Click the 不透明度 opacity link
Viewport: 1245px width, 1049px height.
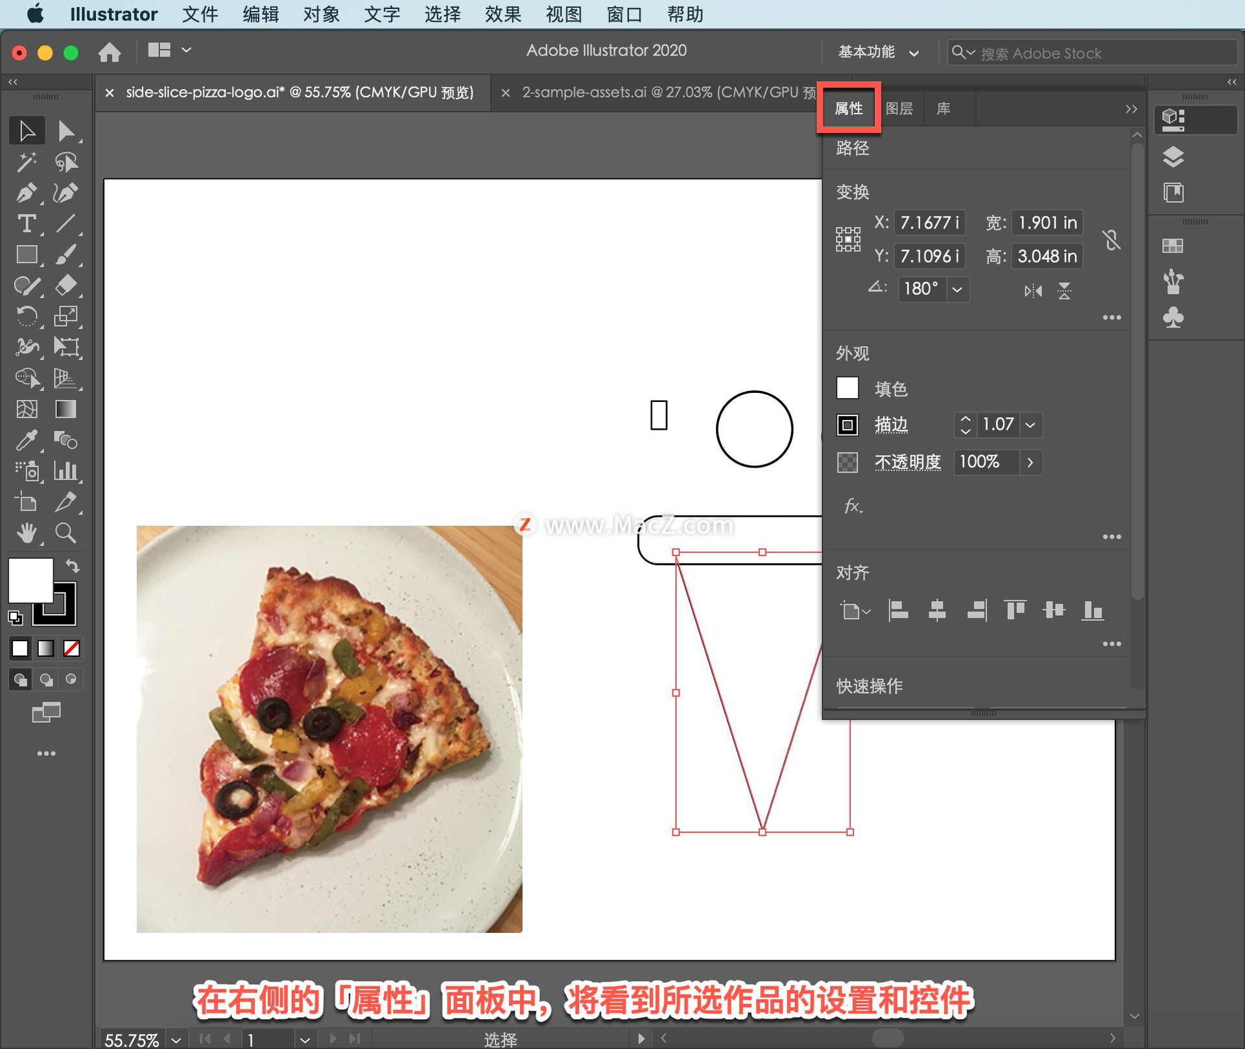tap(907, 462)
